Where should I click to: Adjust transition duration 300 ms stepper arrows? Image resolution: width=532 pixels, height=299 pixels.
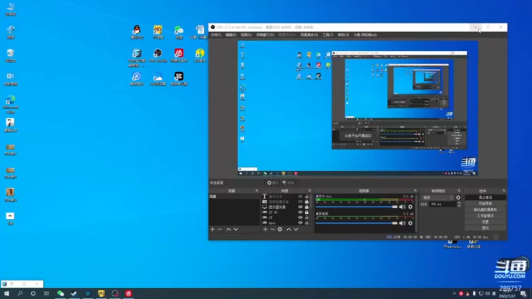click(459, 205)
